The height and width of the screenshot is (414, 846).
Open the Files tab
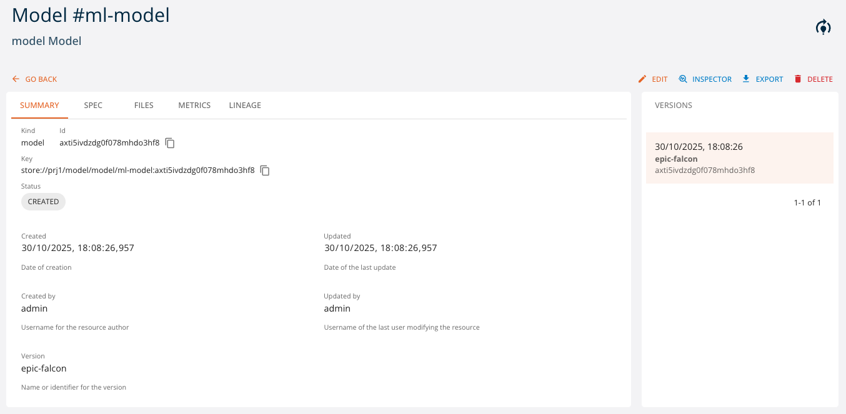[144, 106]
